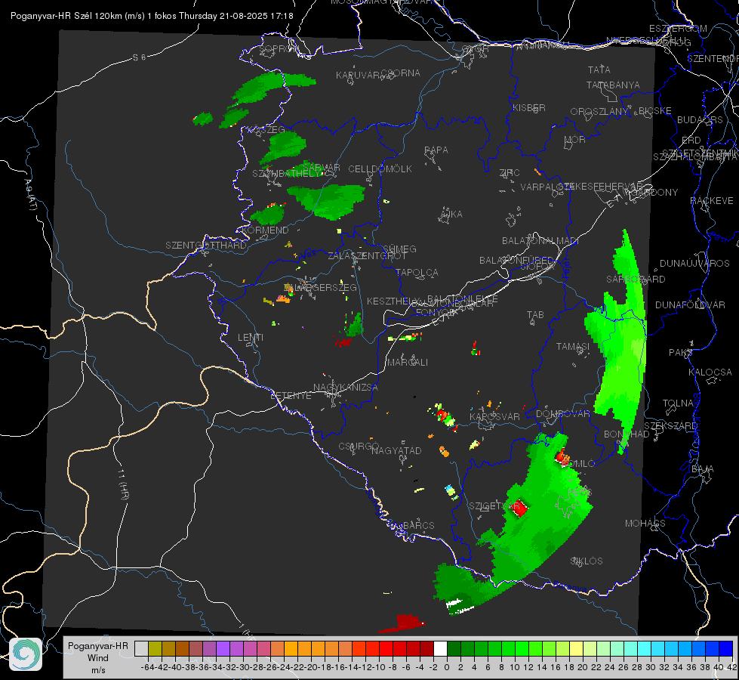Click the white echo patch near the bottom edge

tap(460, 606)
